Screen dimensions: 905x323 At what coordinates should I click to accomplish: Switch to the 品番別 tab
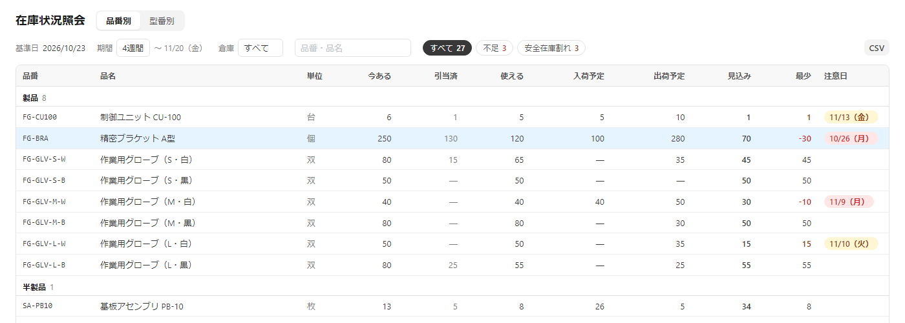(118, 21)
